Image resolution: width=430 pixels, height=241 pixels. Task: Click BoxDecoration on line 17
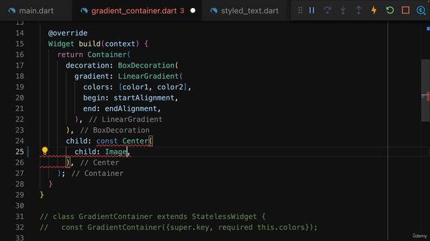(146, 66)
